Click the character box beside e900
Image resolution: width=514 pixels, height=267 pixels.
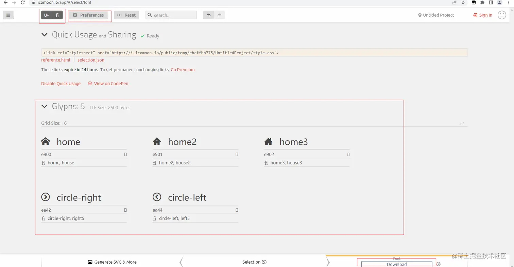pyautogui.click(x=125, y=154)
